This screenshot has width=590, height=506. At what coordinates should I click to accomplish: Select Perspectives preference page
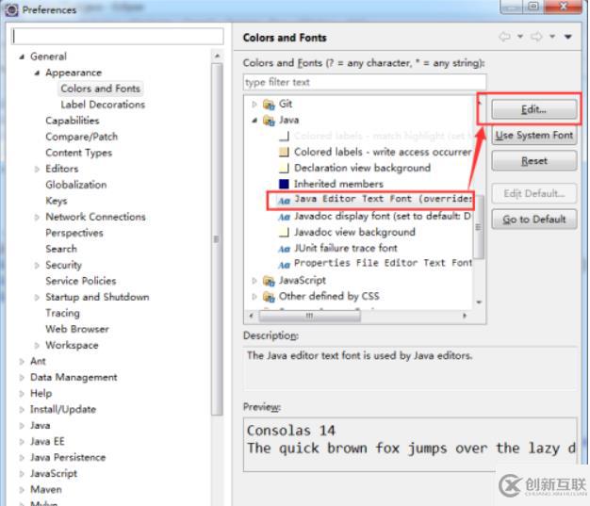click(74, 233)
